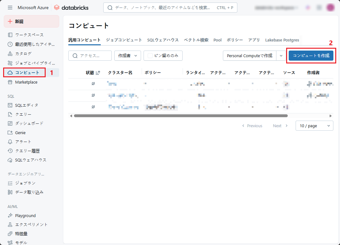Click the Genie icon in sidebar
340x245 pixels.
(x=10, y=133)
